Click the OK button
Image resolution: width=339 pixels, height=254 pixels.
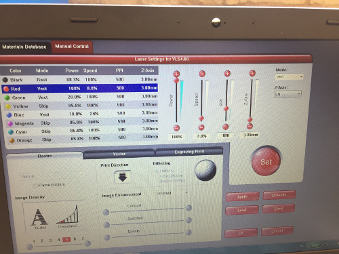tap(241, 233)
